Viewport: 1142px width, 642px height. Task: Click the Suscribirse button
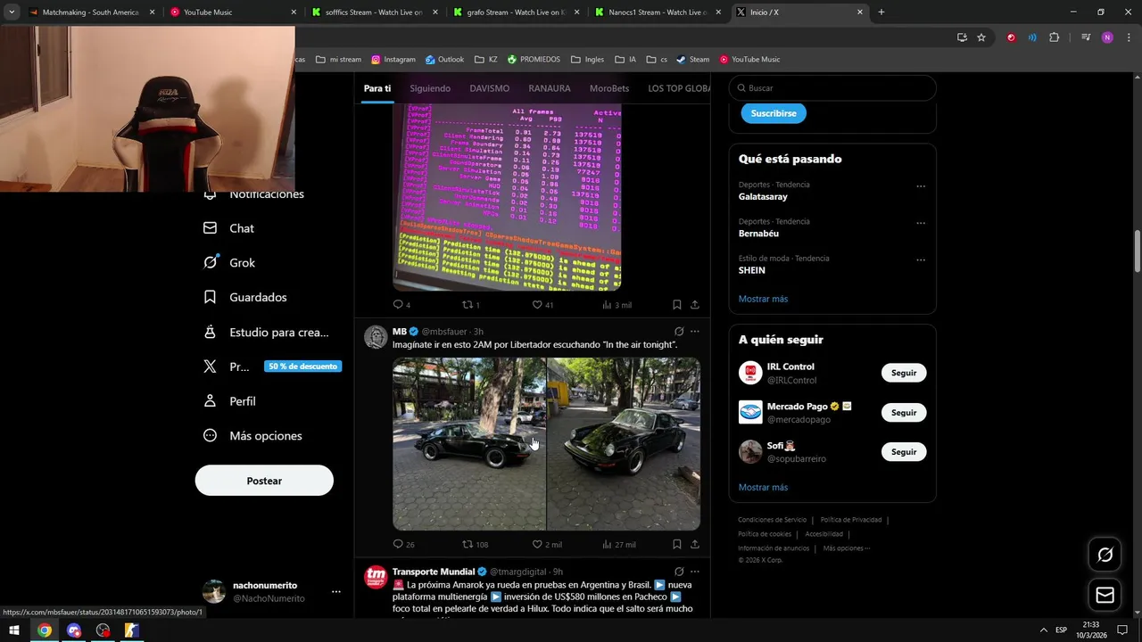(x=774, y=113)
